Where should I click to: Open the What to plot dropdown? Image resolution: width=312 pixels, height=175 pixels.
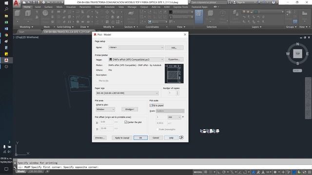[x=105, y=109]
